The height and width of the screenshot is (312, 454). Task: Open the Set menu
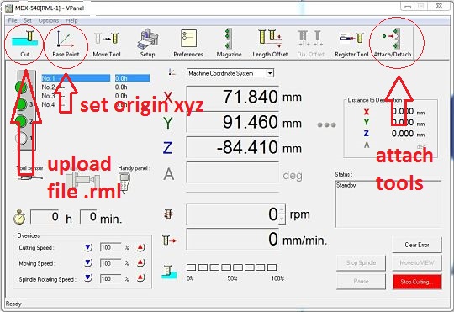tap(28, 20)
